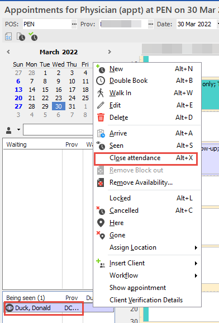219x323 pixels.
Task: Open the POS lookup ellipsis button
Action: coord(74,24)
